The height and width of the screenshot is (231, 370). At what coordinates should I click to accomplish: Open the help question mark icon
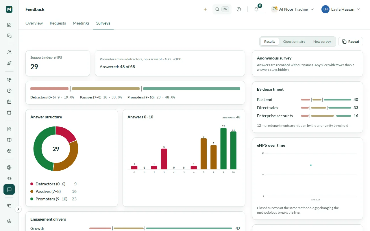coord(239,9)
